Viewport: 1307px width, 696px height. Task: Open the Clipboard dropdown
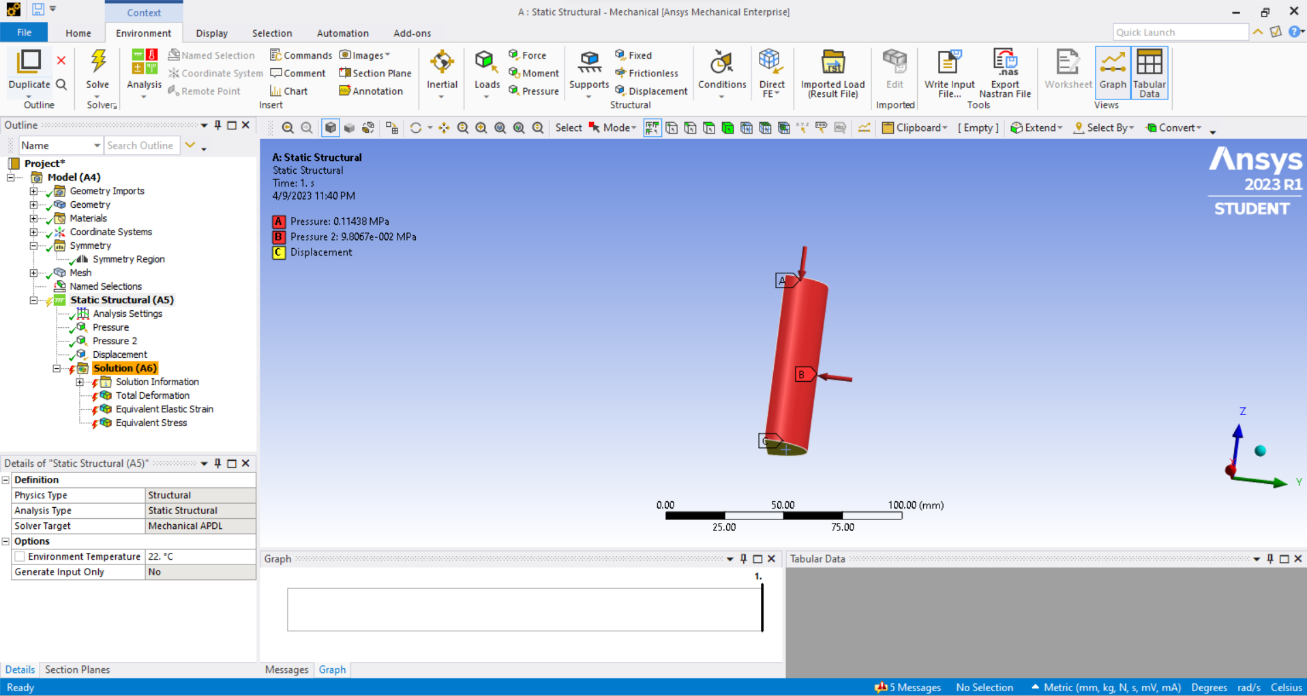[914, 127]
